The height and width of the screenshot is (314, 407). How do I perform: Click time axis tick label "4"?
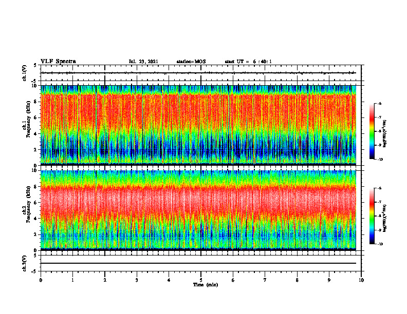tap(169, 280)
